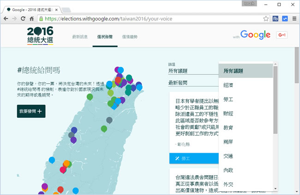Click the Google logo link
The height and width of the screenshot is (195, 300).
click(x=255, y=35)
